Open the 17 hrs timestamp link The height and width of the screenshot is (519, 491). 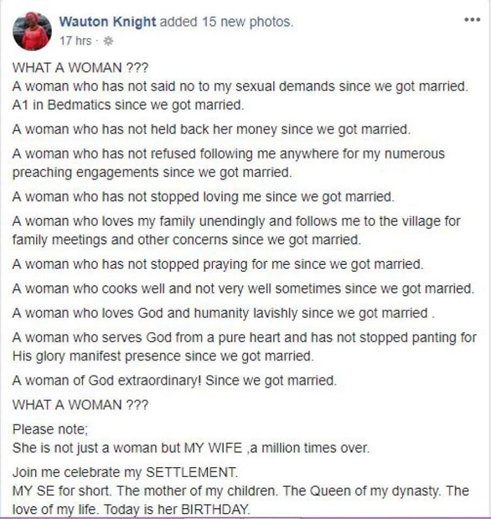pyautogui.click(x=75, y=41)
